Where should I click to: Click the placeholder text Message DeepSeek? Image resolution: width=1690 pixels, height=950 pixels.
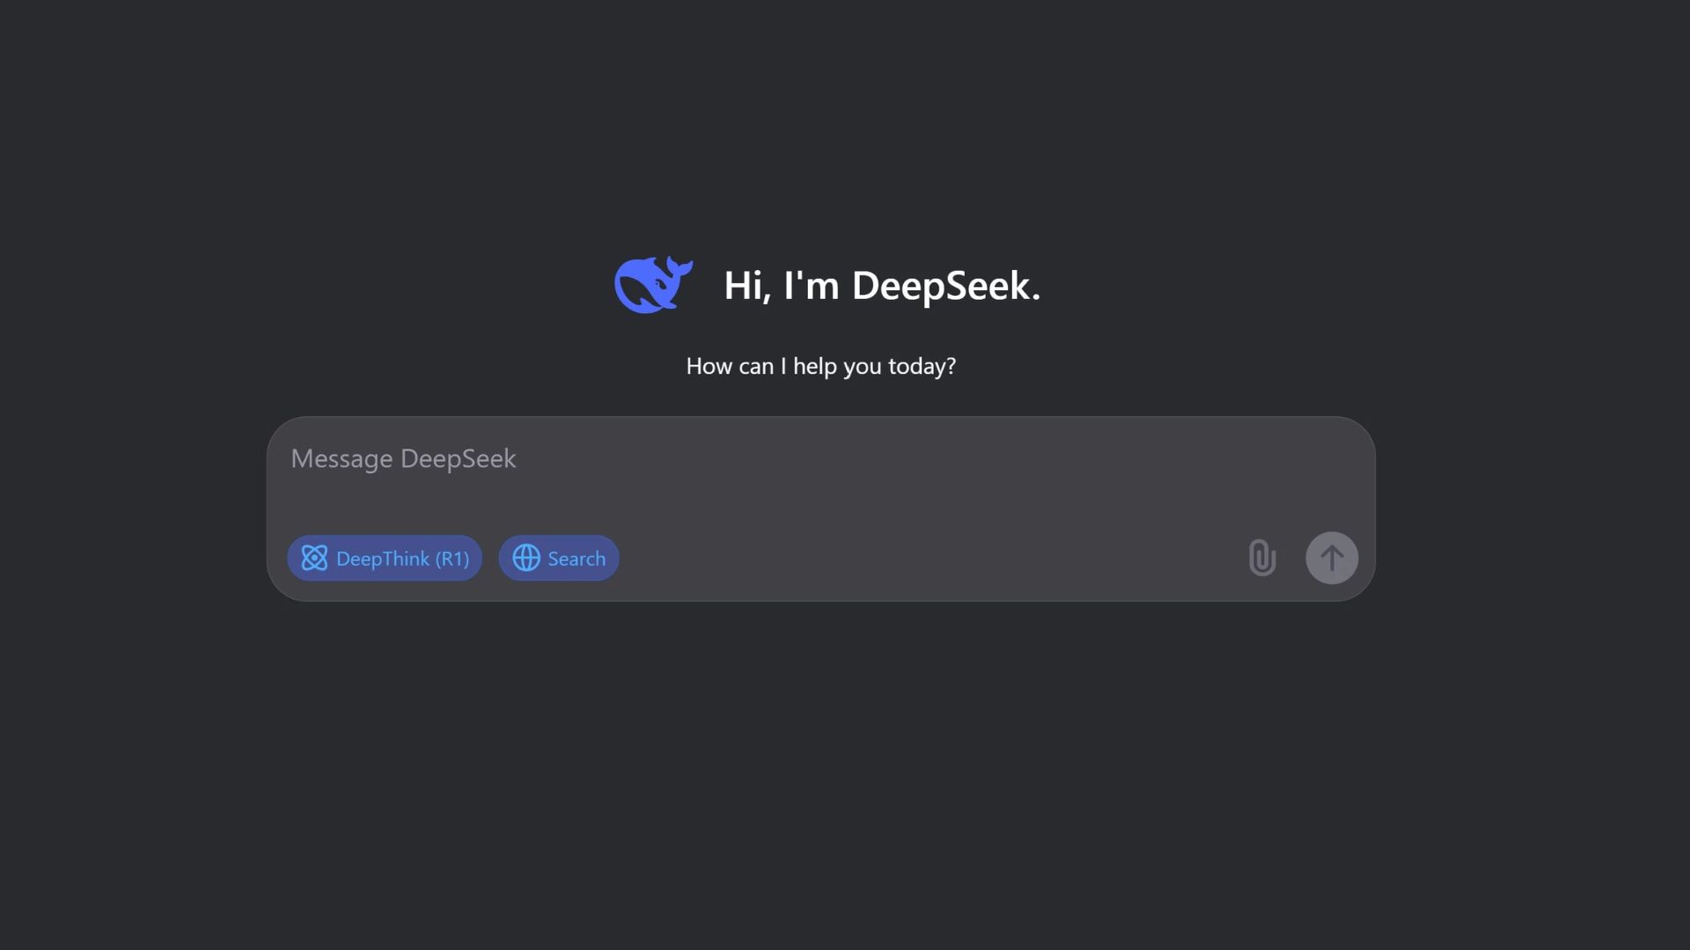(402, 458)
